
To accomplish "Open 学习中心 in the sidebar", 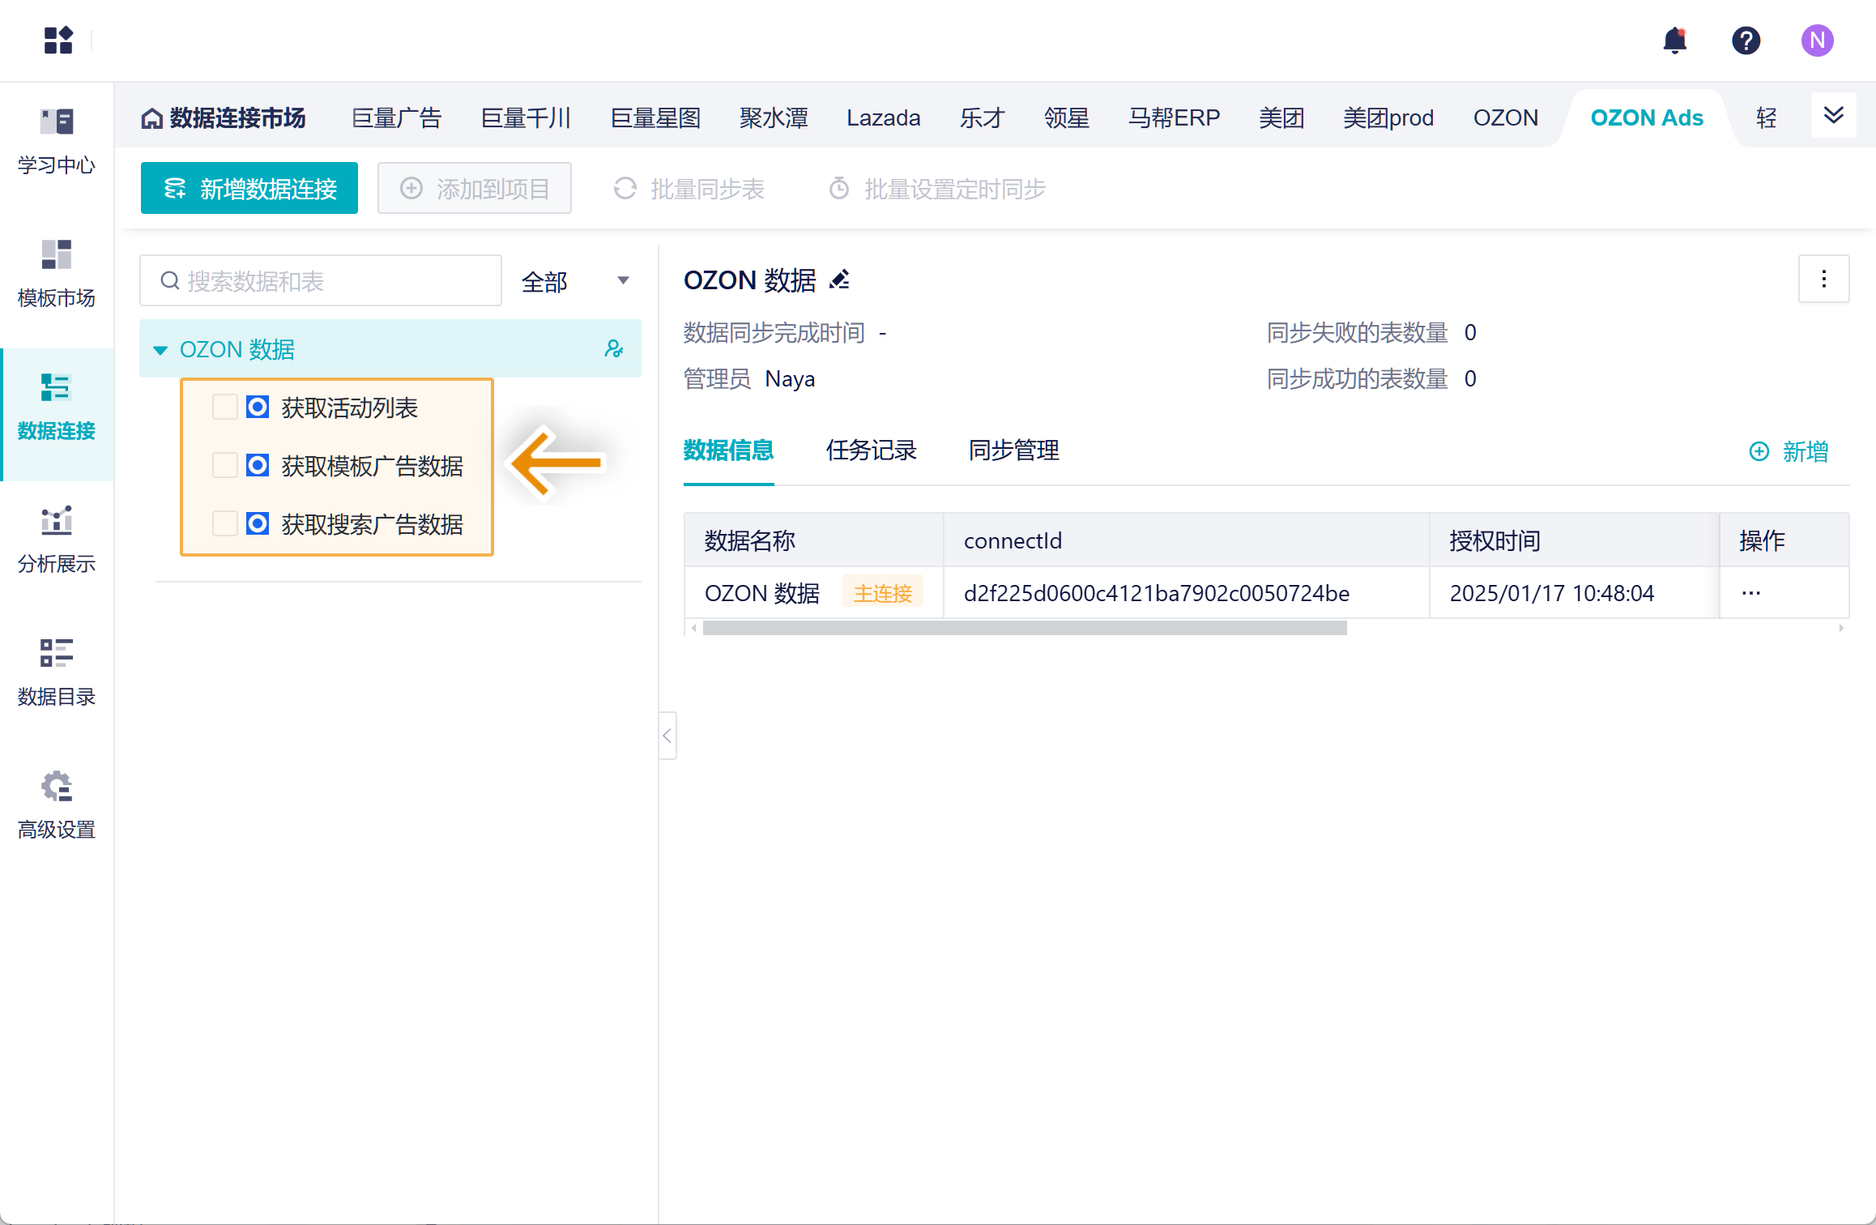I will click(57, 141).
